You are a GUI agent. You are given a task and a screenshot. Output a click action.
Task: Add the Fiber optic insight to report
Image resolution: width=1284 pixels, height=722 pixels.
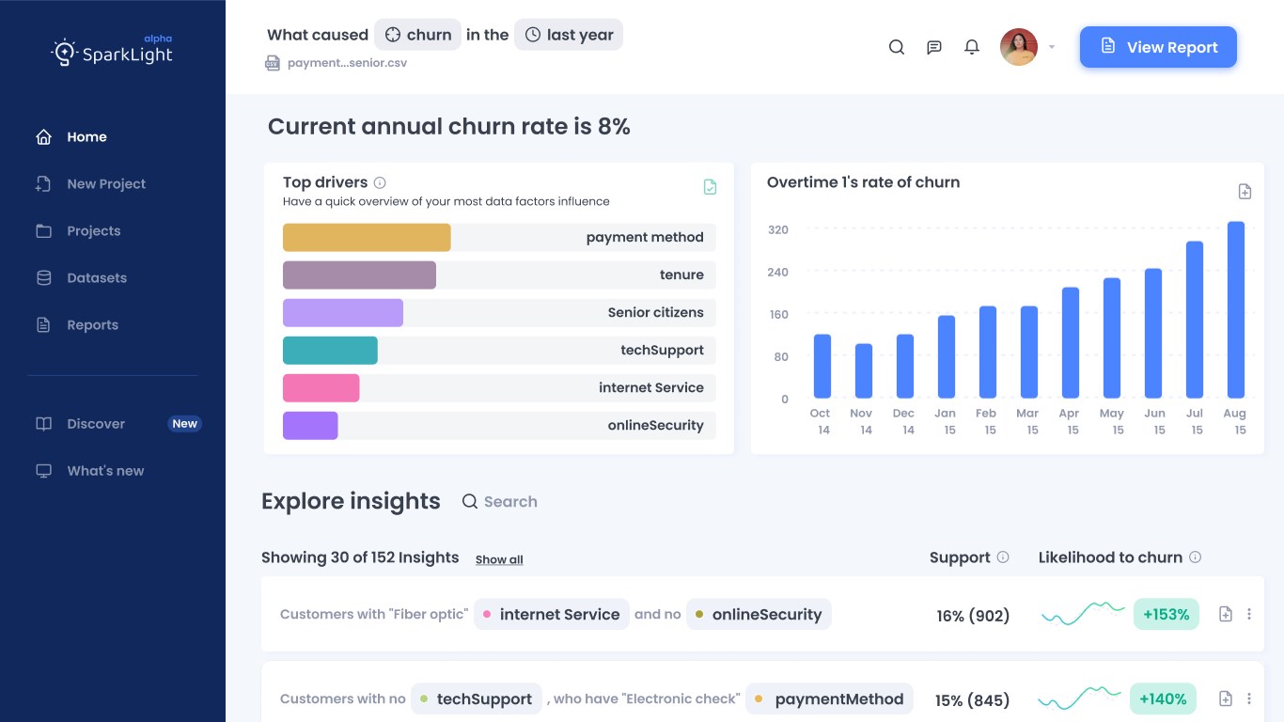tap(1226, 614)
